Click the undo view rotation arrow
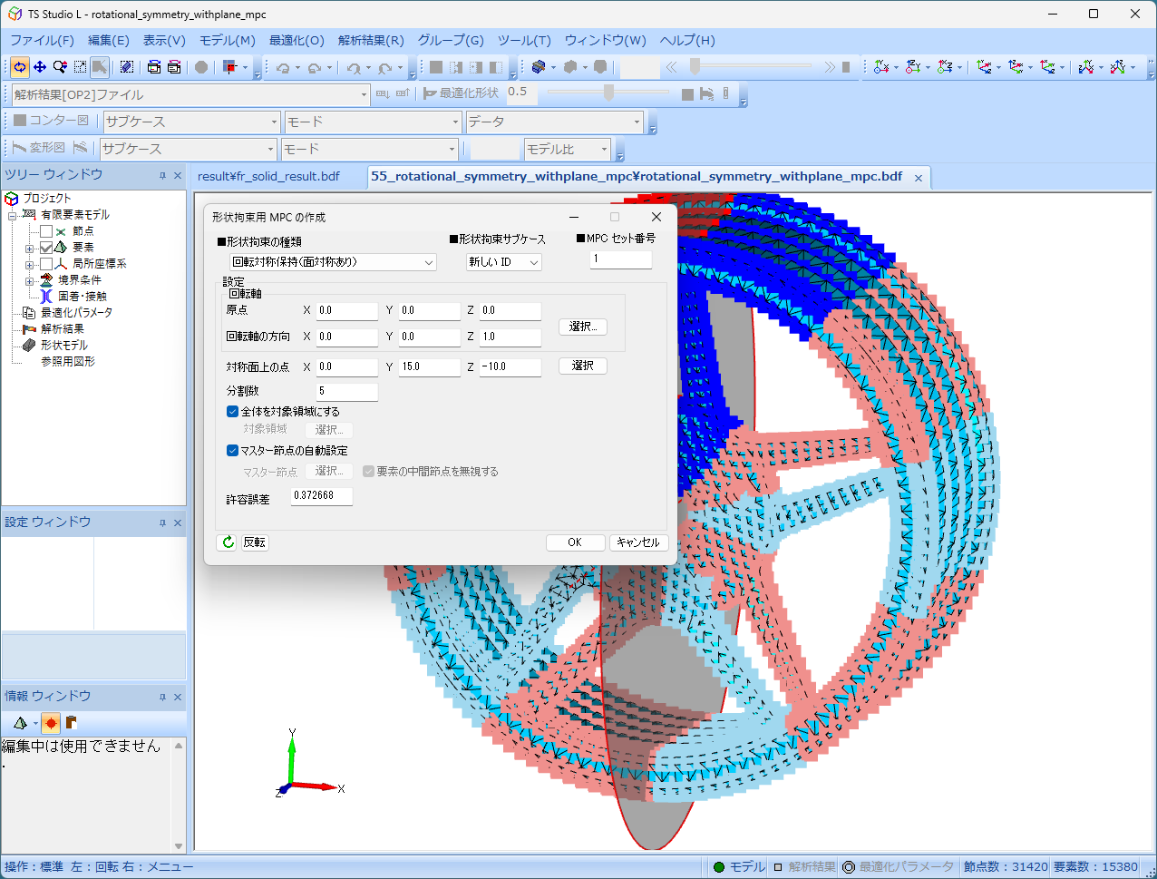1157x879 pixels. point(283,67)
